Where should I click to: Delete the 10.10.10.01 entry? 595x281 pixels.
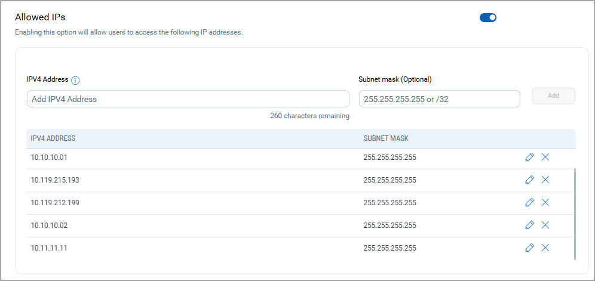[x=545, y=157]
